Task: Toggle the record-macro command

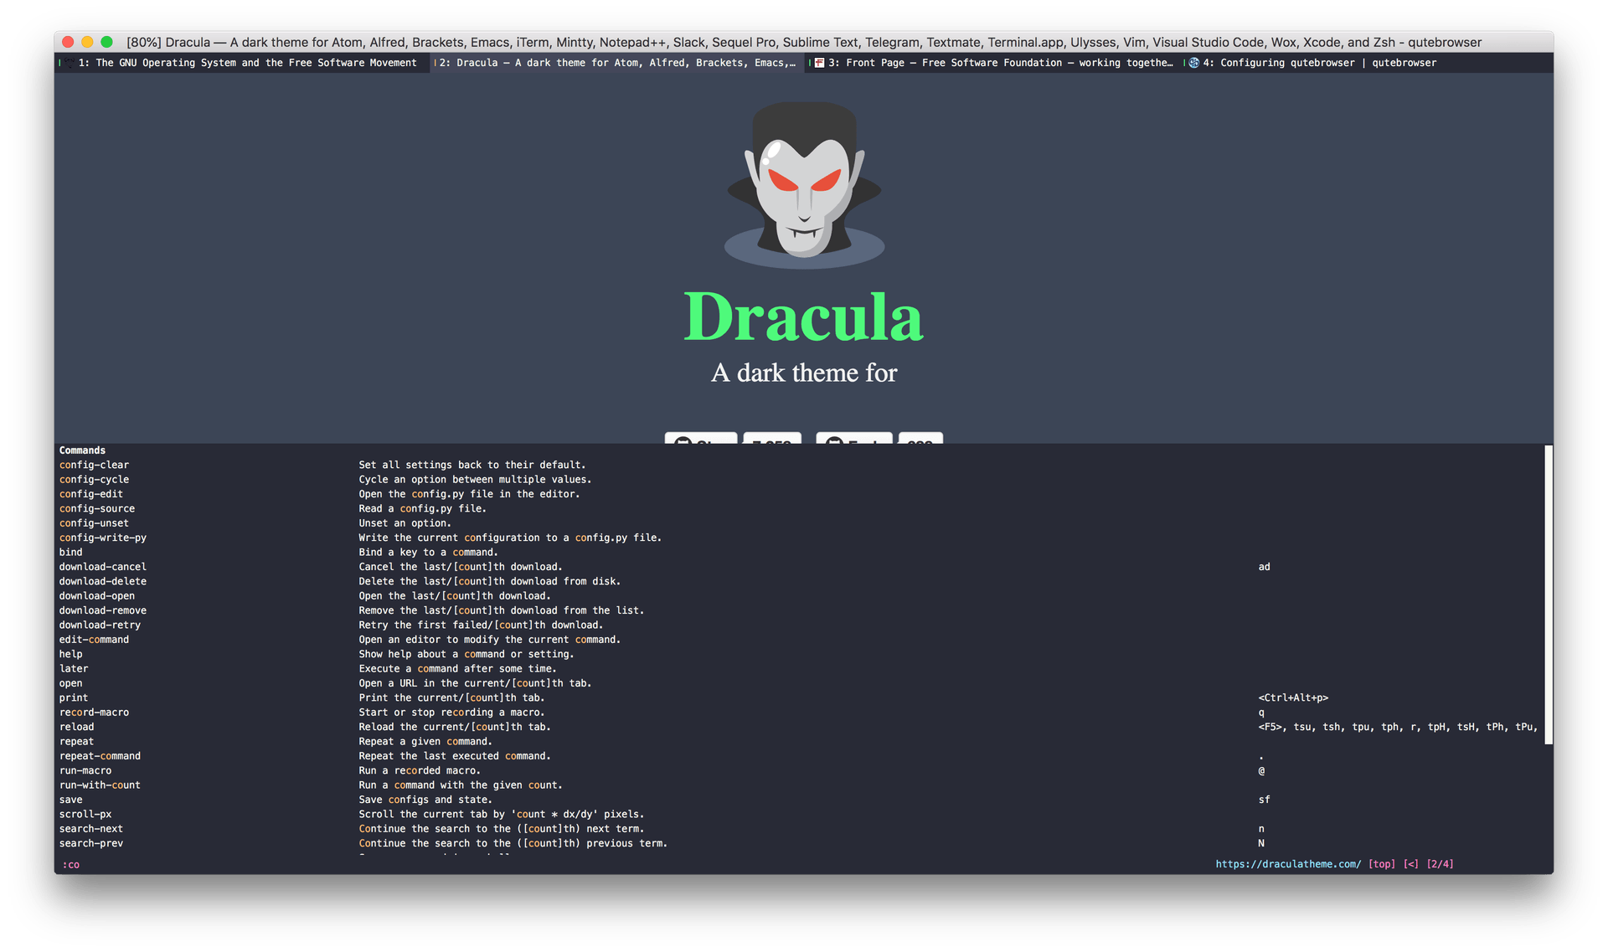Action: 92,712
